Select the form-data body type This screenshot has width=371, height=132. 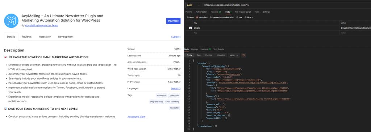pos(202,17)
